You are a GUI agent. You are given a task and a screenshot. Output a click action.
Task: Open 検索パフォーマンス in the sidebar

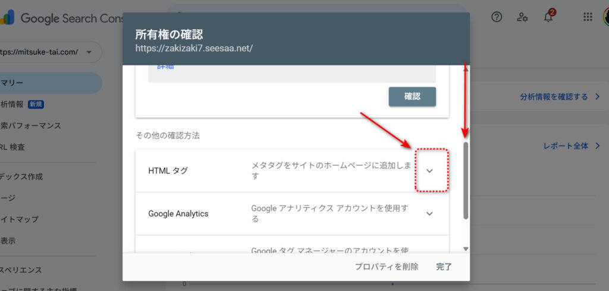[31, 126]
